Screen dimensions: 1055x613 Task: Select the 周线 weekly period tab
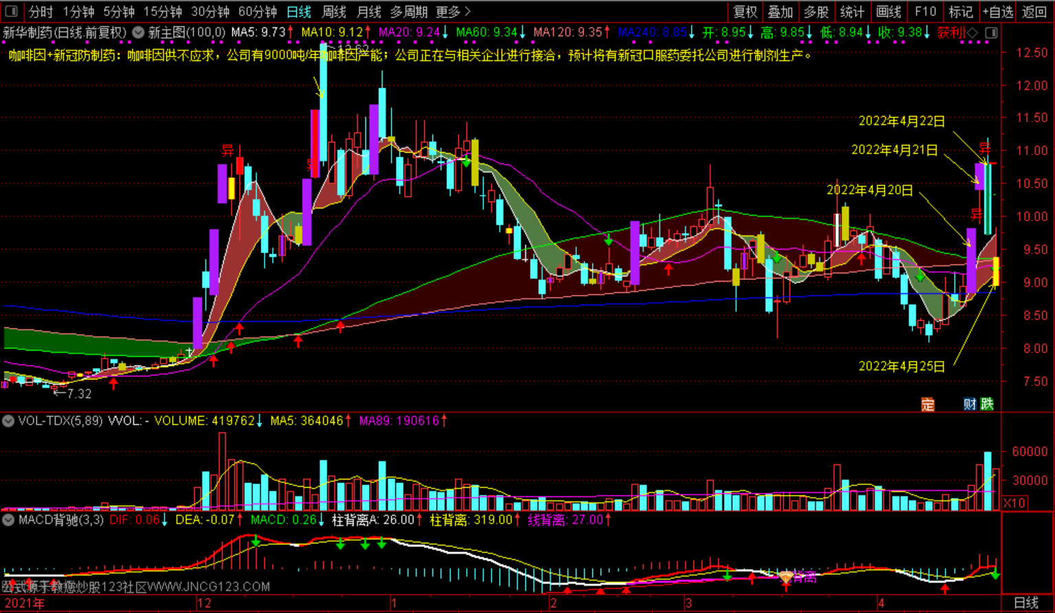coord(334,12)
